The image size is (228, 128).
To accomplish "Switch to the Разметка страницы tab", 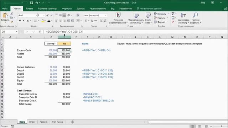I will coord(47,9).
